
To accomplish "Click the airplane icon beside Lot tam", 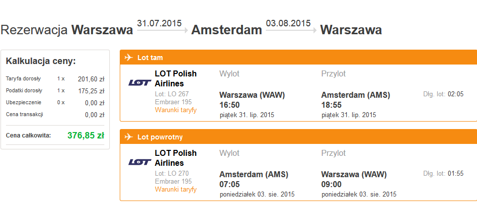I will (x=129, y=58).
